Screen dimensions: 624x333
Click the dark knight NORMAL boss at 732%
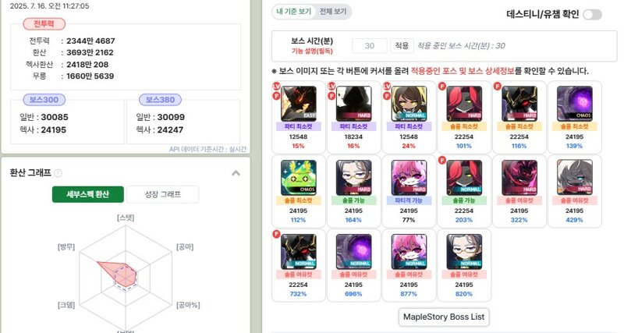pyautogui.click(x=299, y=251)
